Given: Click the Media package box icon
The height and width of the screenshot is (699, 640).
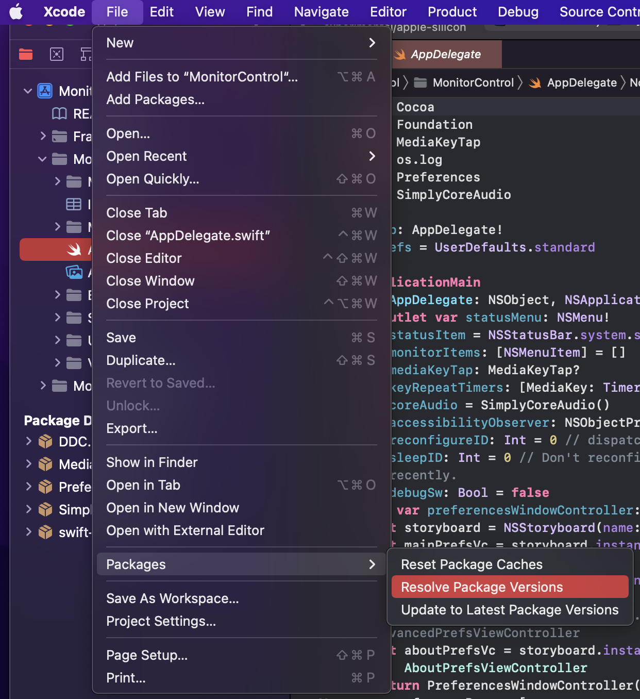Looking at the screenshot, I should [x=45, y=464].
